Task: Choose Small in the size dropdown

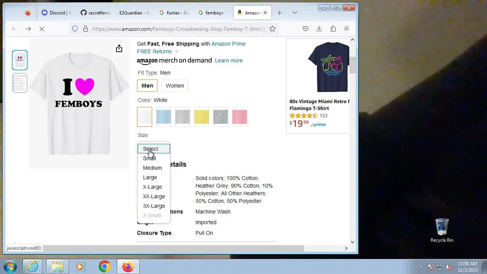Action: click(154, 158)
